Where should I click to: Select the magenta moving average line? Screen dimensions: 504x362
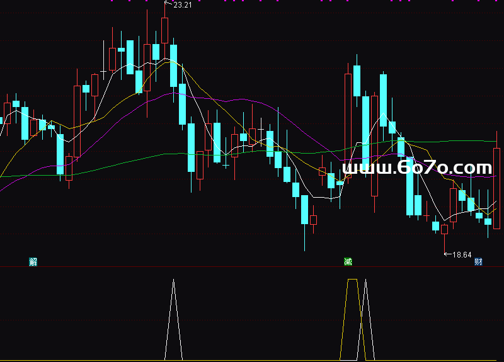239,99
